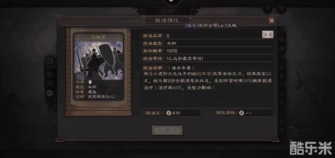Switch to the 加点 side tab

(x=282, y=99)
